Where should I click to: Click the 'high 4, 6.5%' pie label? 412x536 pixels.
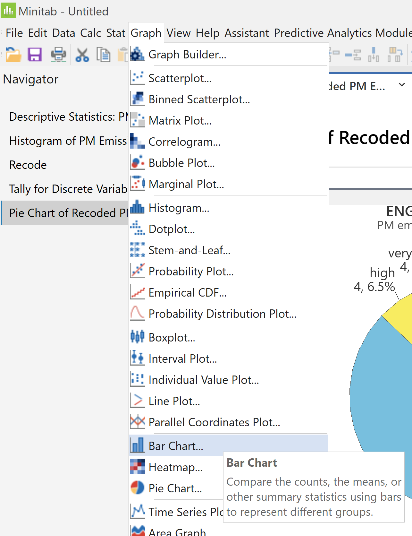point(375,280)
